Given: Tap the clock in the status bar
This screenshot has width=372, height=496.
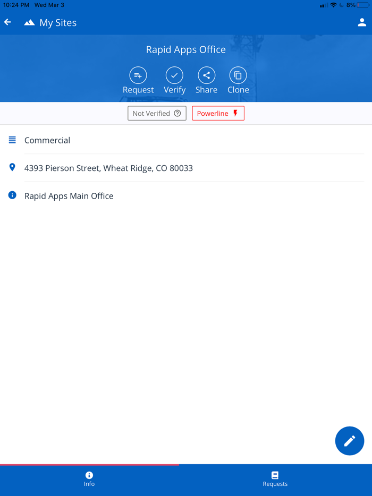Looking at the screenshot, I should click(16, 5).
